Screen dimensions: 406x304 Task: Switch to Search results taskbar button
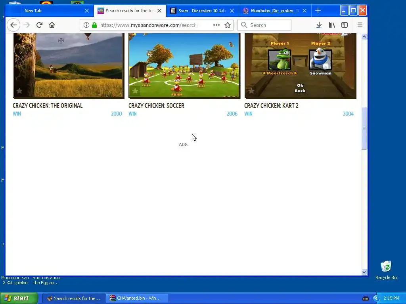(73, 298)
